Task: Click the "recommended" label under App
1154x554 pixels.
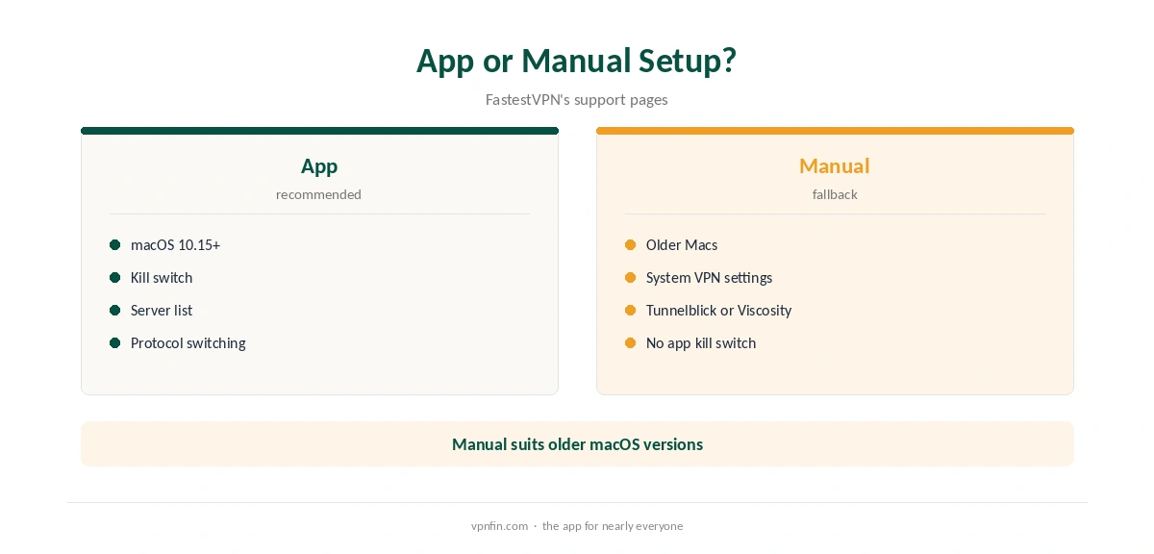Action: [x=319, y=194]
